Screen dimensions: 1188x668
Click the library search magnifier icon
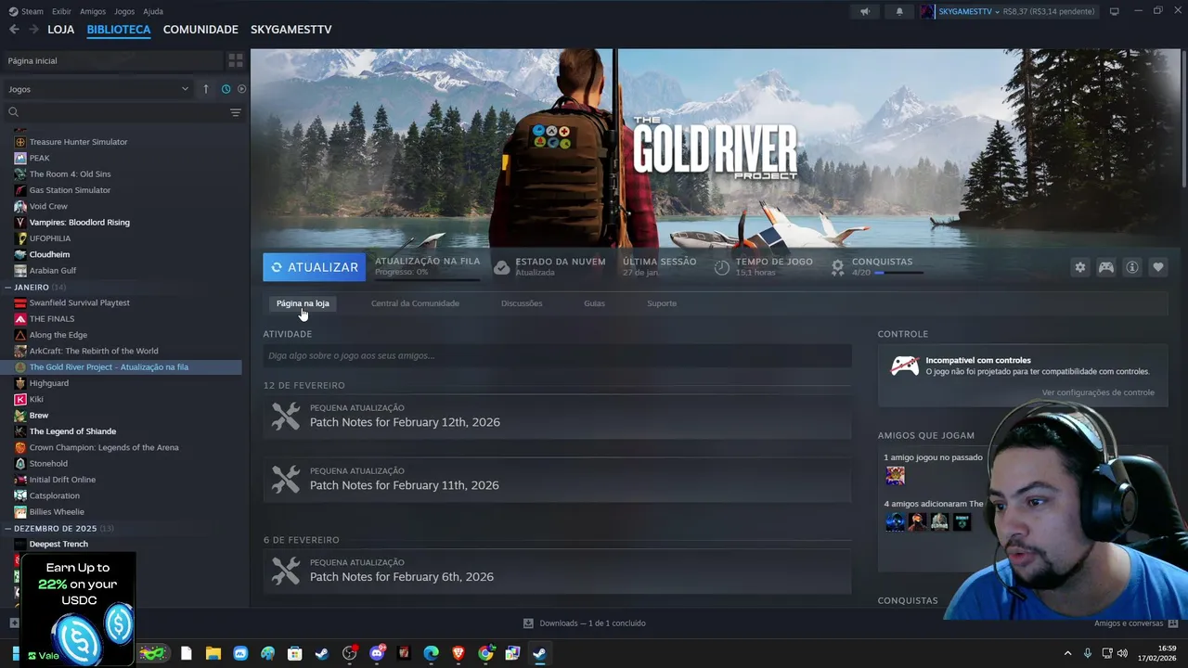pyautogui.click(x=13, y=112)
